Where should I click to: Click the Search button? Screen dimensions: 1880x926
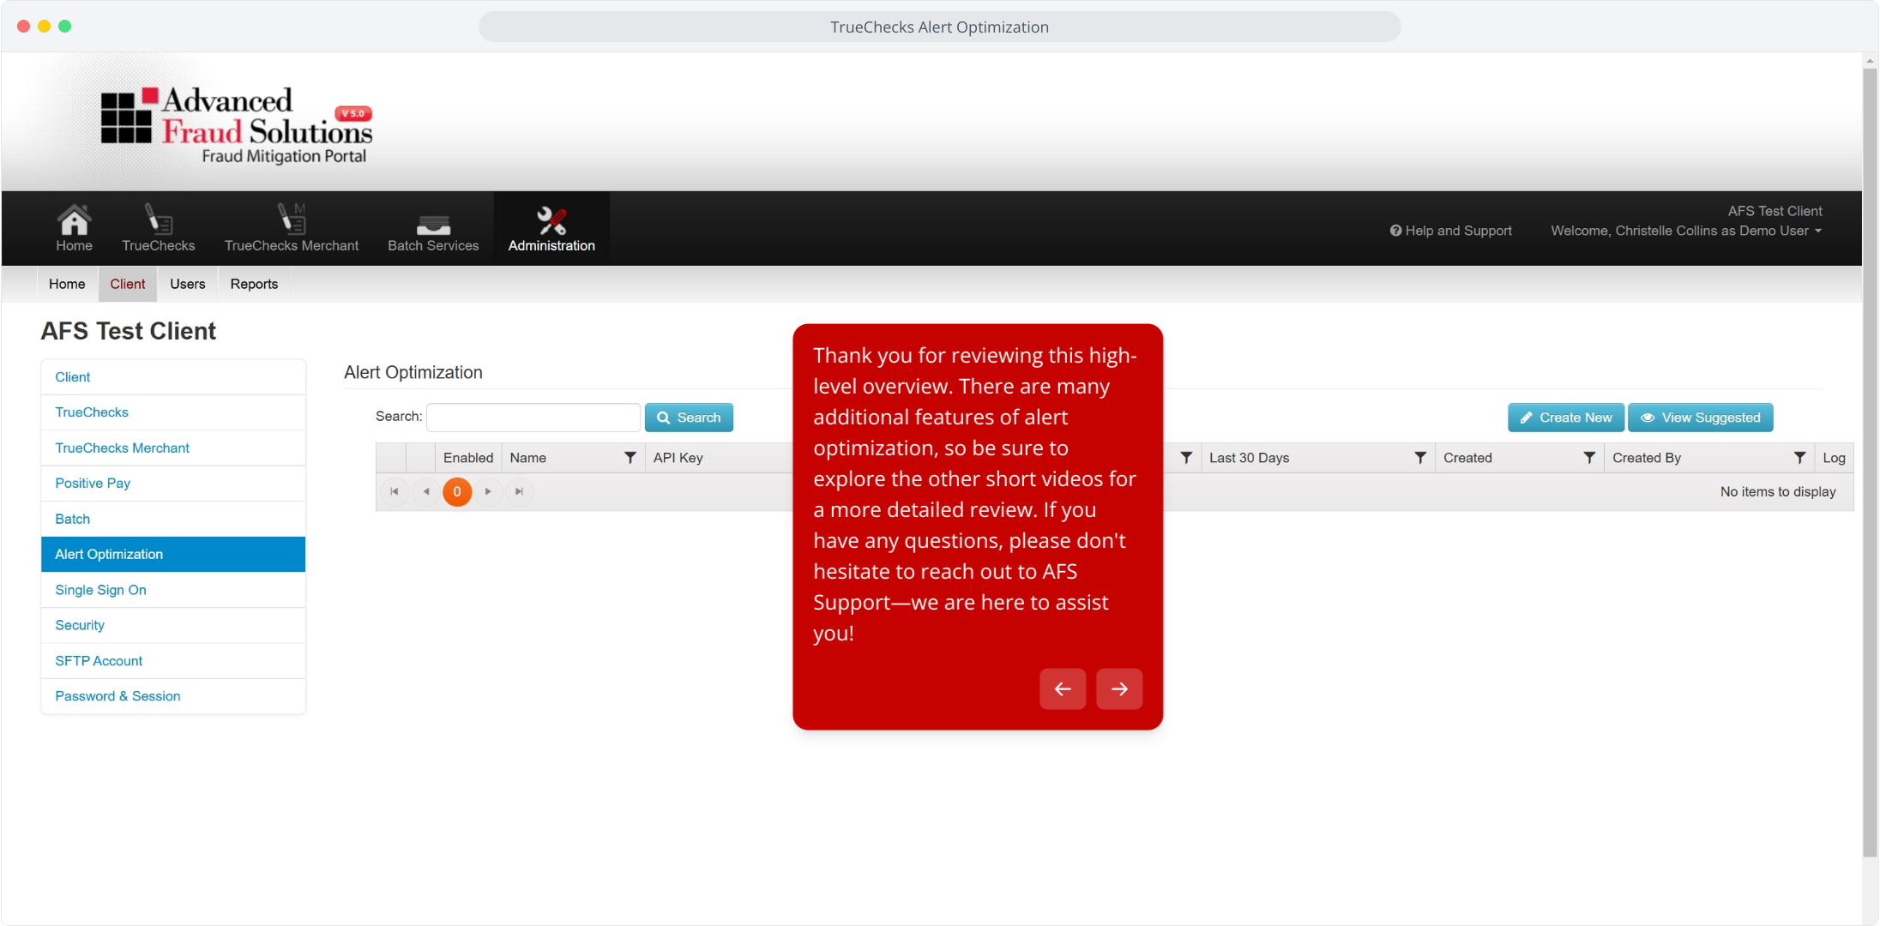689,418
